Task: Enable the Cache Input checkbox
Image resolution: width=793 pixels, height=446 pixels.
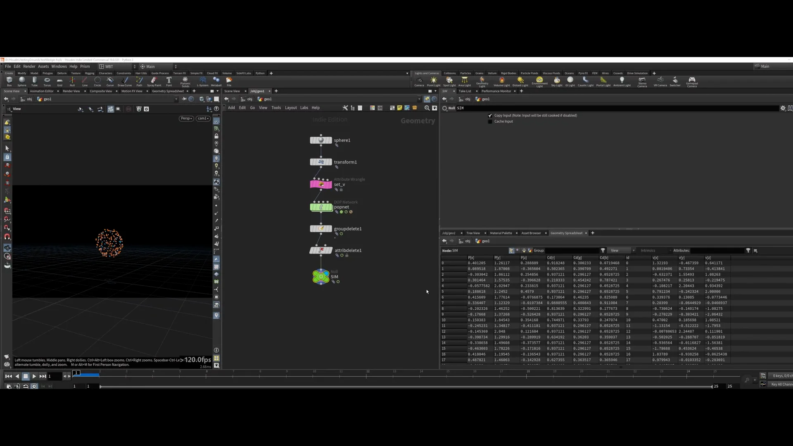Action: [490, 121]
